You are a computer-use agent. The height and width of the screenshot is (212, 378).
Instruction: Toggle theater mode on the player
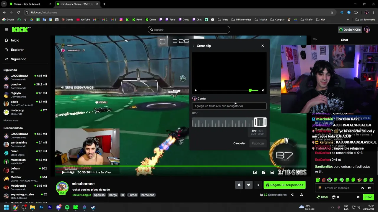click(272, 172)
